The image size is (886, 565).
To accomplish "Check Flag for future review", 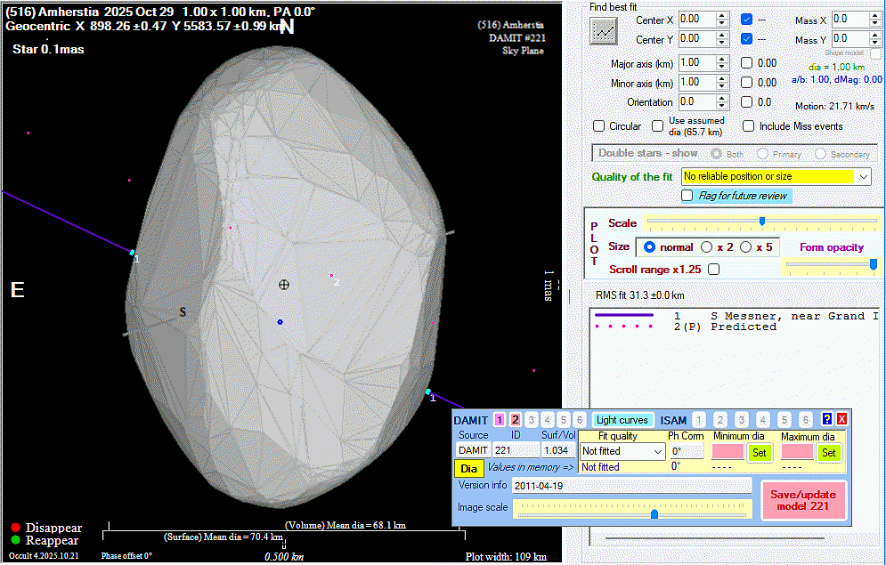I will pyautogui.click(x=687, y=195).
